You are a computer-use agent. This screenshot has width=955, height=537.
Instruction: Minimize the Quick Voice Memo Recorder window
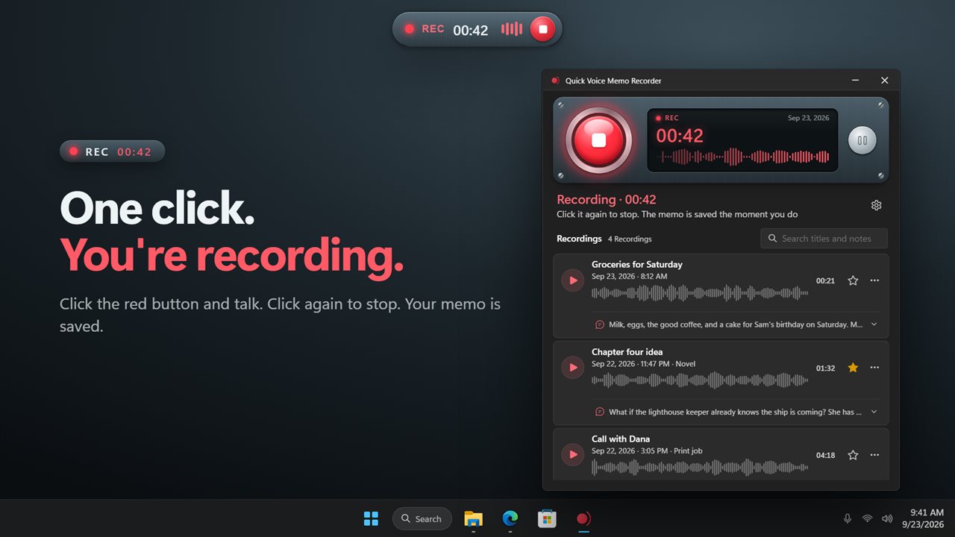[855, 81]
